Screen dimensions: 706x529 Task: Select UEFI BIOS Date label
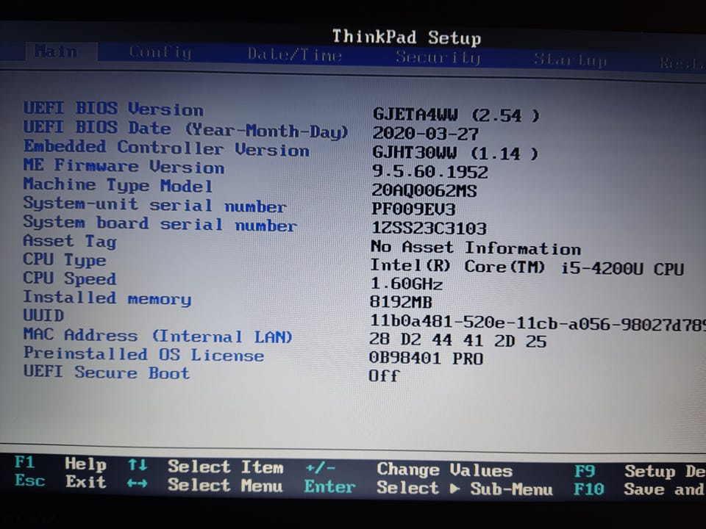(x=186, y=129)
